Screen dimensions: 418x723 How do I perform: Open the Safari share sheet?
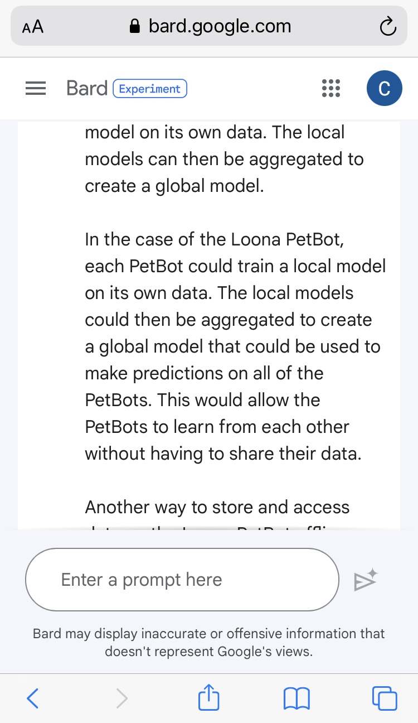coord(209,698)
